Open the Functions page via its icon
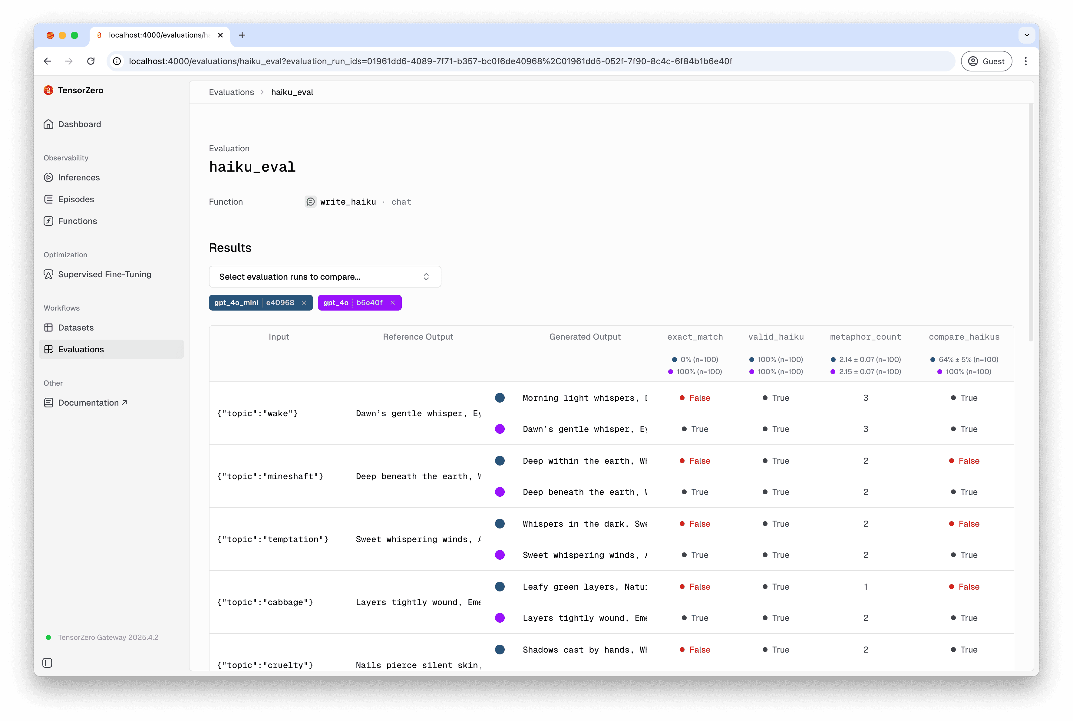The image size is (1073, 721). click(49, 221)
